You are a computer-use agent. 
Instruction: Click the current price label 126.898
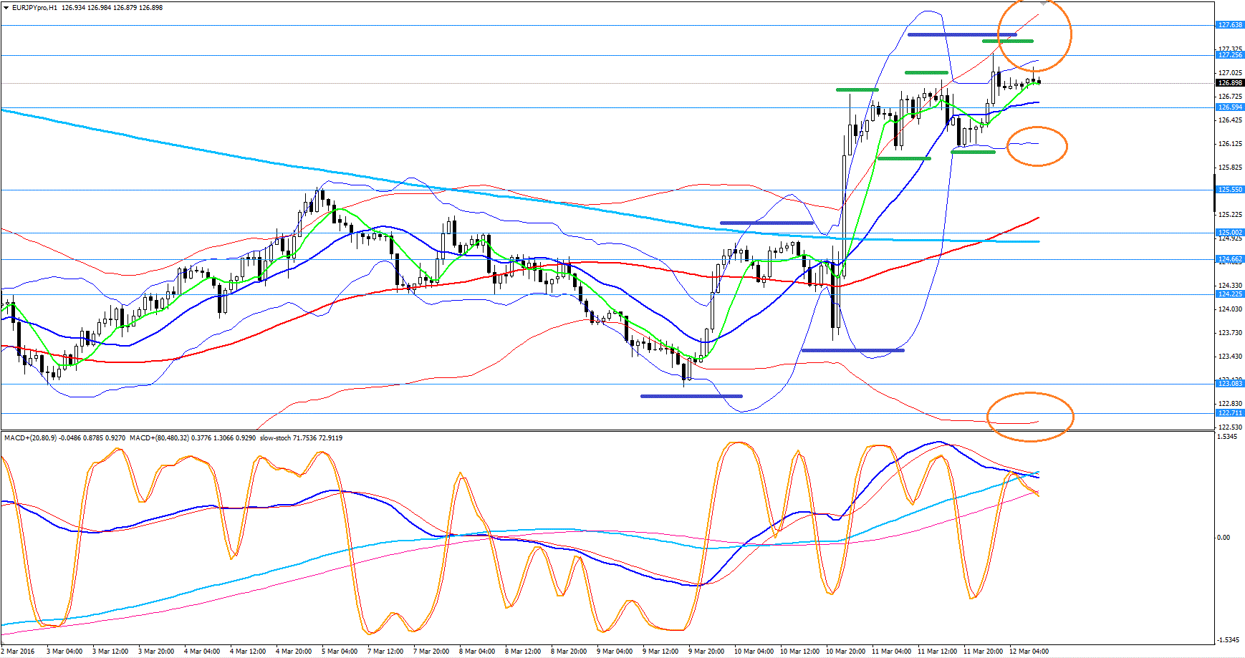(x=1230, y=83)
